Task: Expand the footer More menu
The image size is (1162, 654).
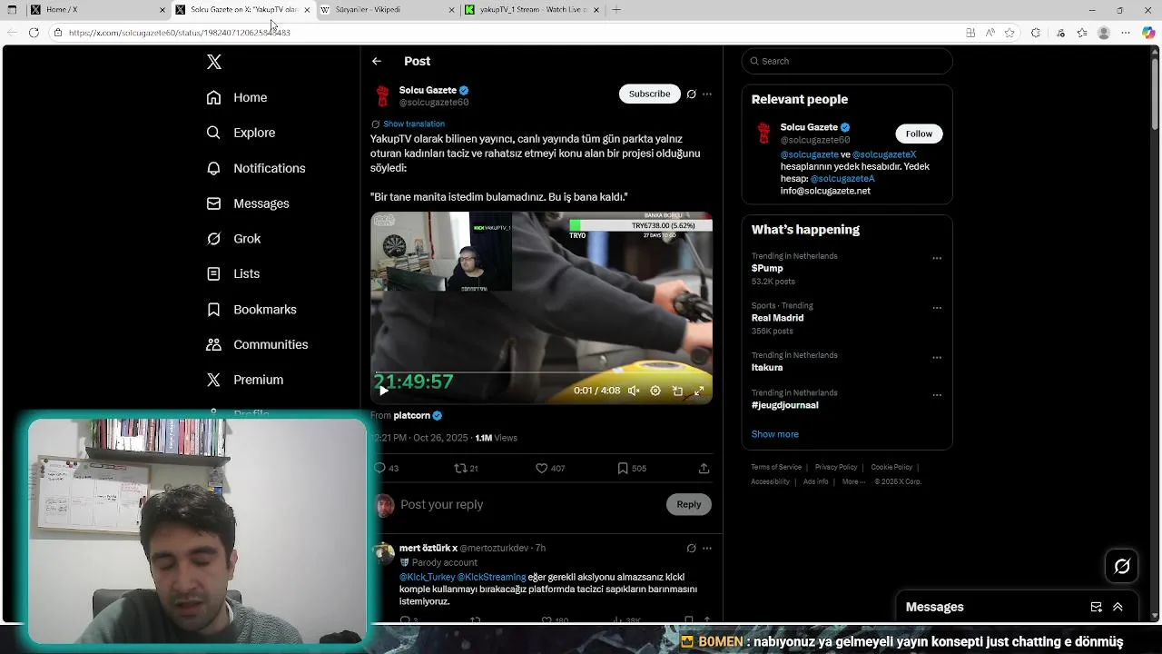Action: tap(852, 481)
